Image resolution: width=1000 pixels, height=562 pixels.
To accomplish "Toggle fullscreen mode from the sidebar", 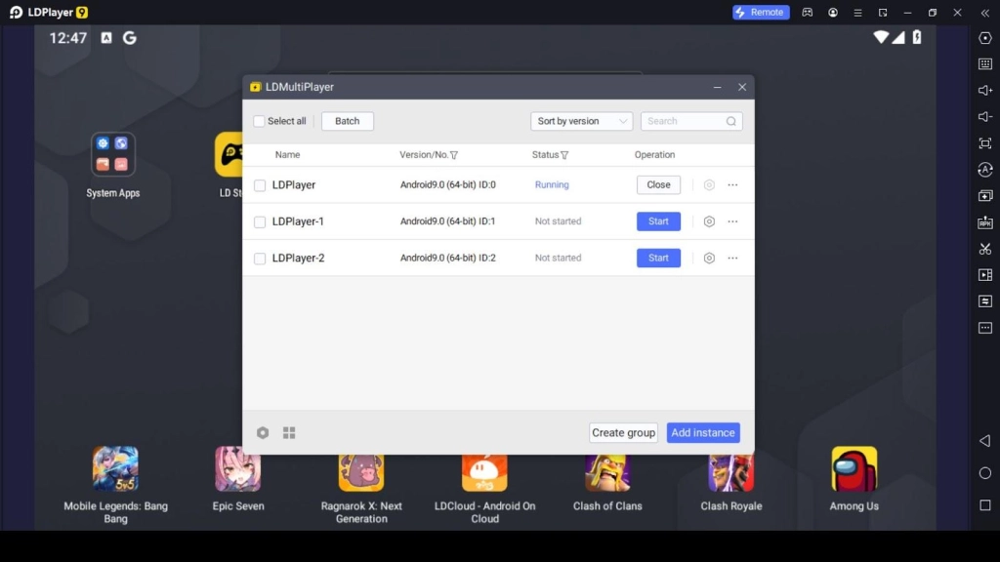I will [985, 144].
